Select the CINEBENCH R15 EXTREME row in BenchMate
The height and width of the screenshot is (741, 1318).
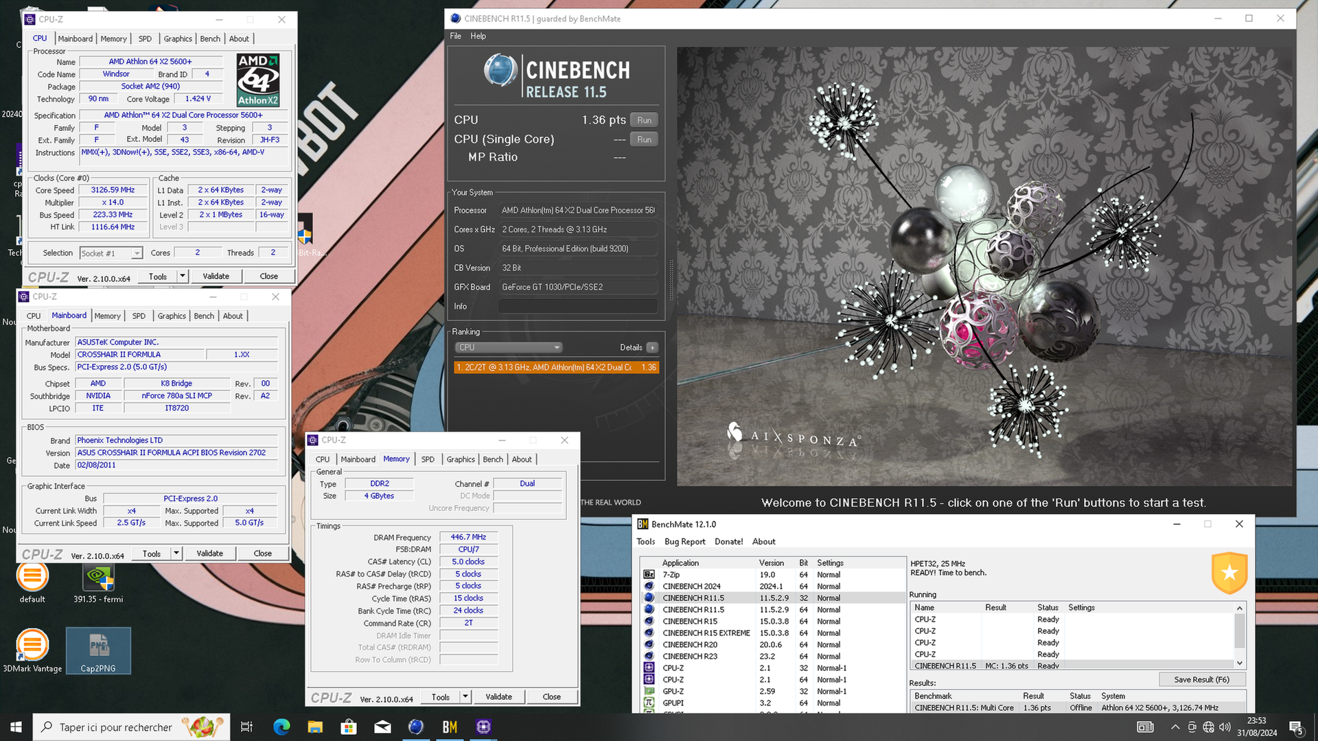coord(773,633)
